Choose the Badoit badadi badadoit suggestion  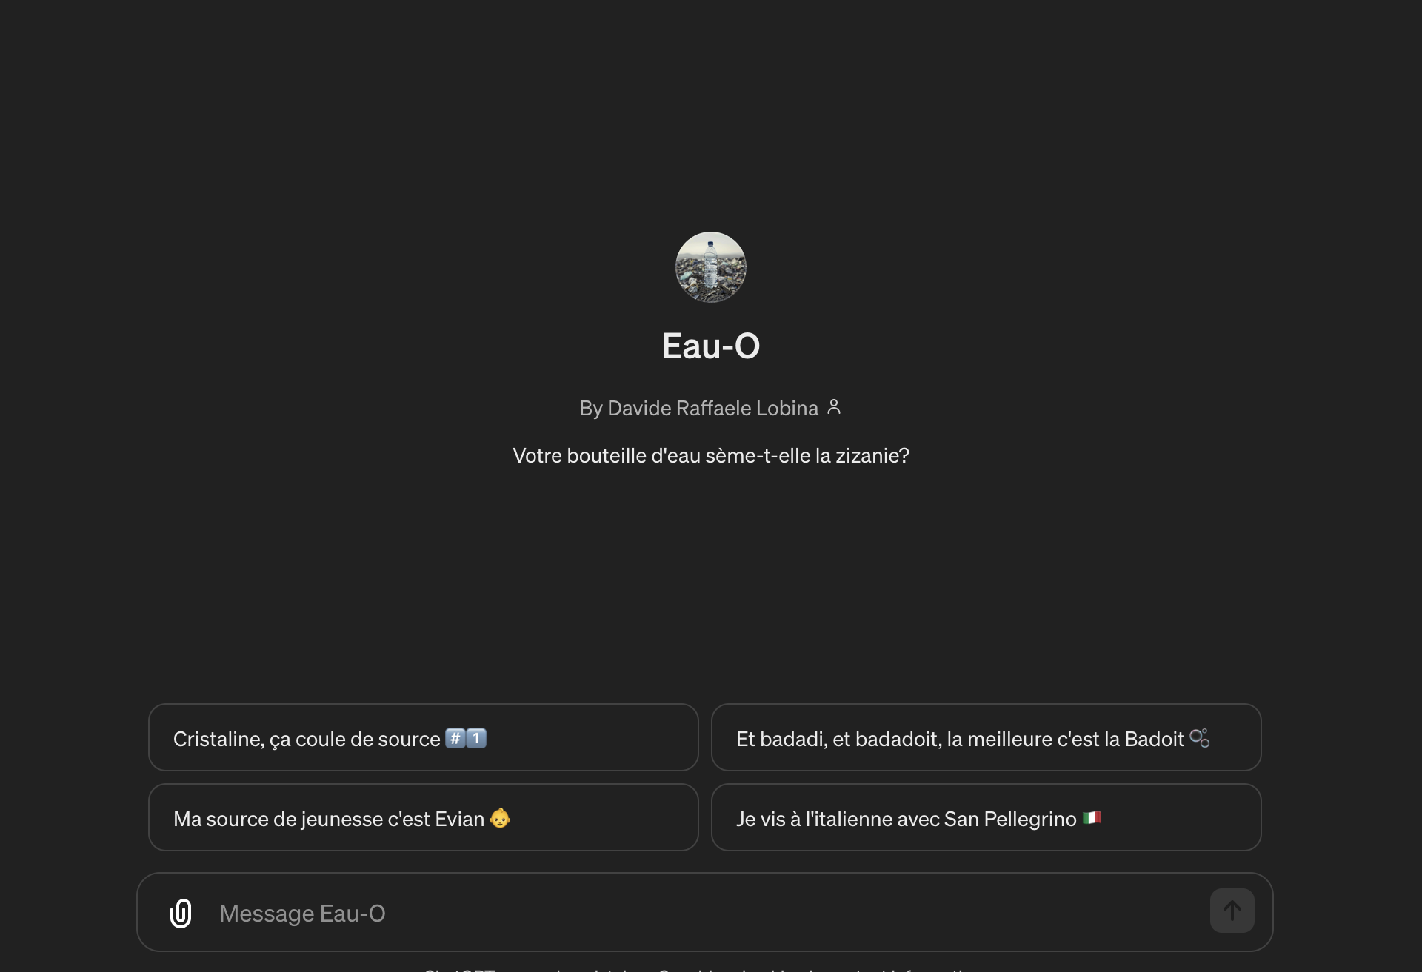[x=987, y=737]
